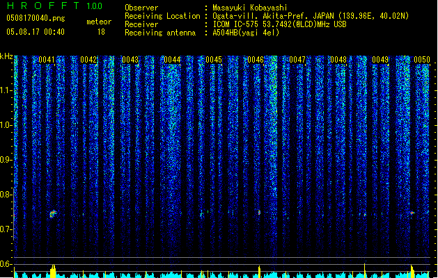Click the meteor count value 18
Image resolution: width=438 pixels, height=278 pixels.
(101, 32)
